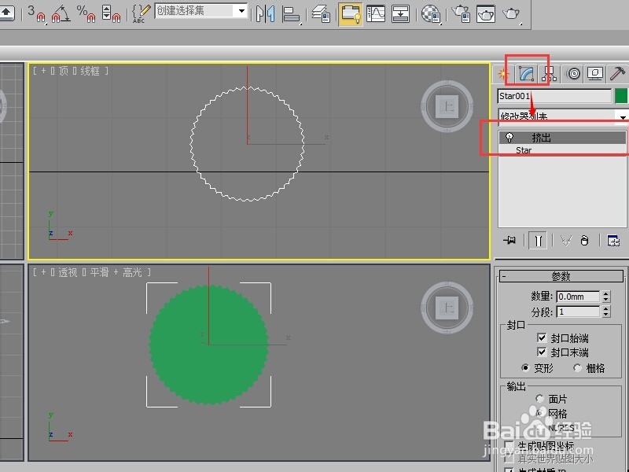
Task: Click the 数量 value field 0.0mm
Action: point(578,297)
